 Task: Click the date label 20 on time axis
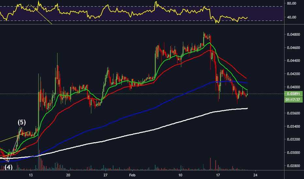[68, 175]
